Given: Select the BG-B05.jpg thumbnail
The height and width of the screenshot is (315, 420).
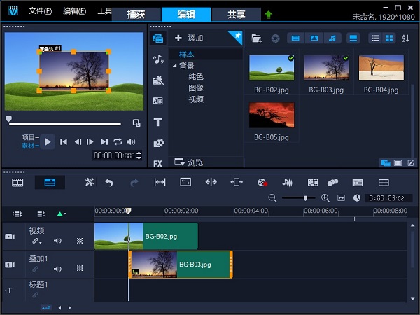Looking at the screenshot, I should [272, 115].
